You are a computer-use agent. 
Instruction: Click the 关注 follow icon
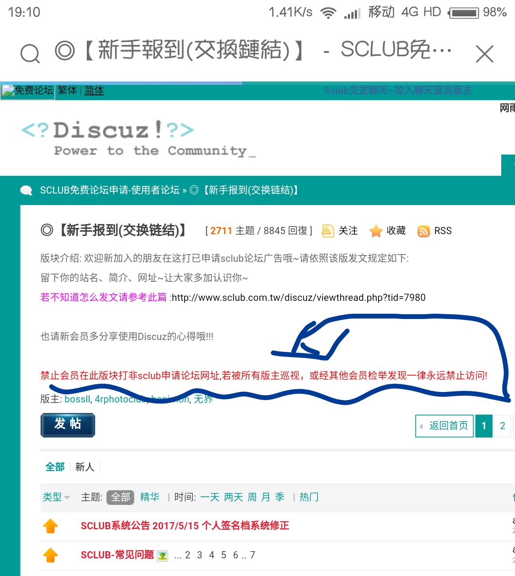coord(328,231)
